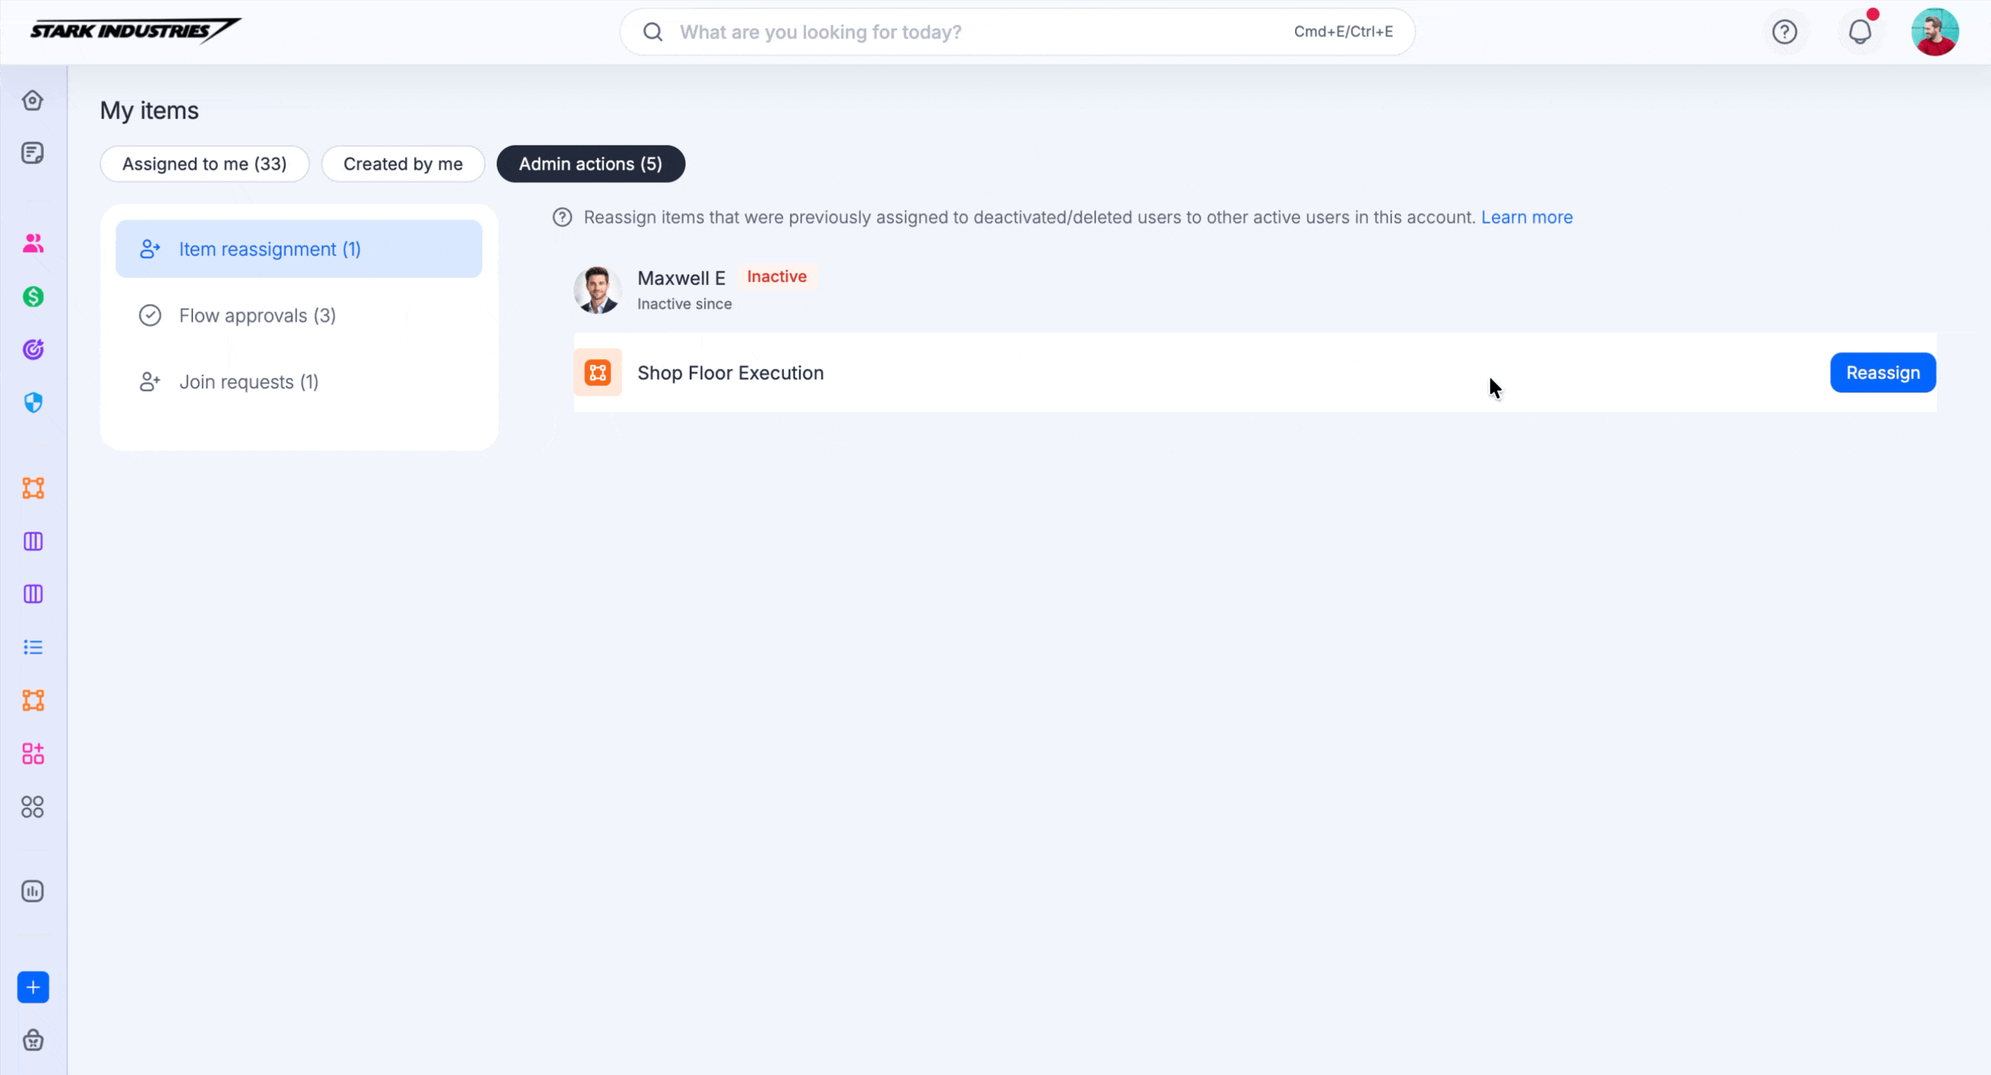Image resolution: width=1991 pixels, height=1075 pixels.
Task: Open the Home icon in sidebar
Action: click(x=33, y=100)
